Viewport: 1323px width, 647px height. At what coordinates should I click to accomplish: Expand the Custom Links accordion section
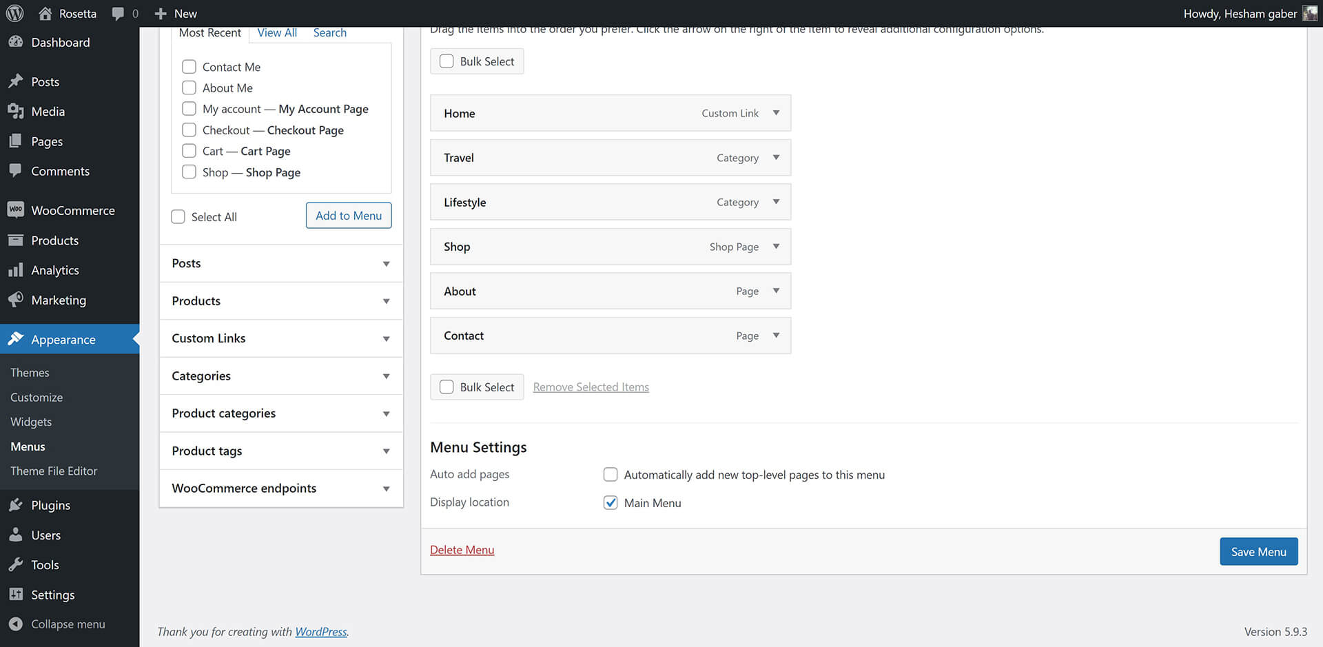click(x=386, y=338)
